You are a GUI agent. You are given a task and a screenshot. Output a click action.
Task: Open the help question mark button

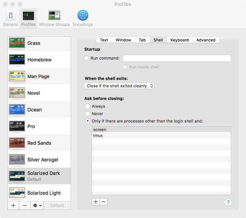(228, 202)
